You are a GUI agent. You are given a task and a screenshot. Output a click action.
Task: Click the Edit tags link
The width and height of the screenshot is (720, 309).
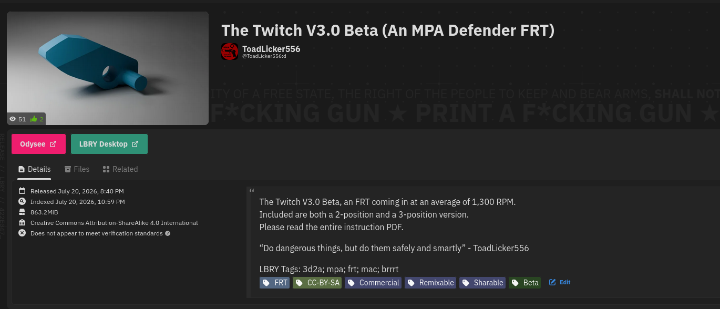pyautogui.click(x=560, y=283)
